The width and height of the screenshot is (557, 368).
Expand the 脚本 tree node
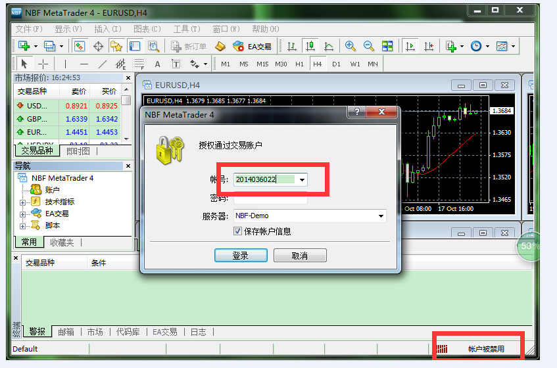[x=22, y=226]
